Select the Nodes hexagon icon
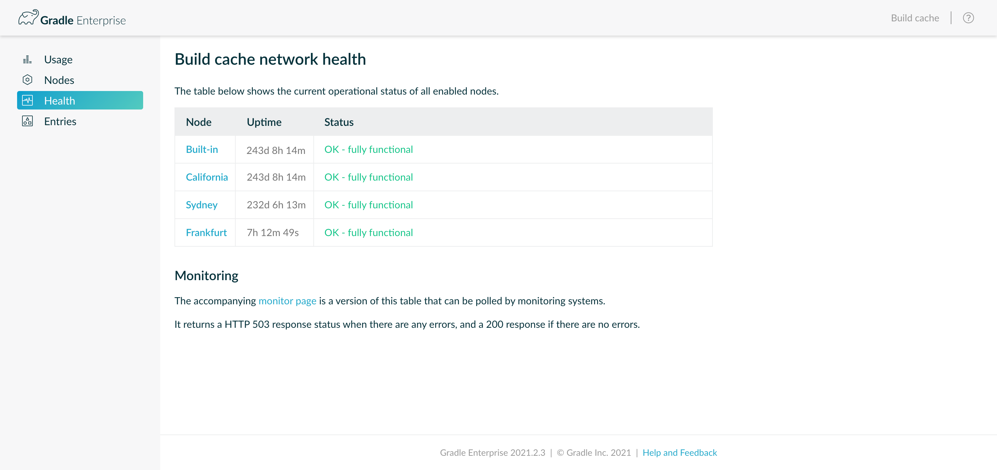The width and height of the screenshot is (997, 470). 27,80
